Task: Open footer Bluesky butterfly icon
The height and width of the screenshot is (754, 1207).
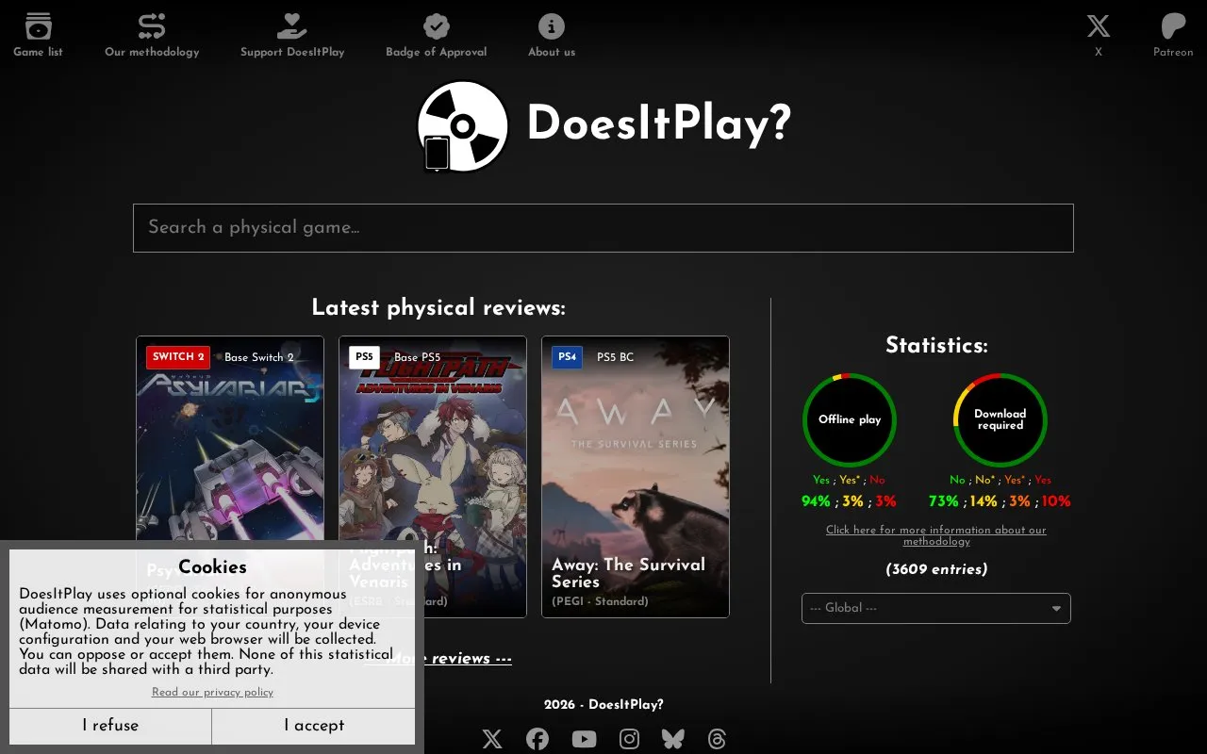Action: coord(672,739)
